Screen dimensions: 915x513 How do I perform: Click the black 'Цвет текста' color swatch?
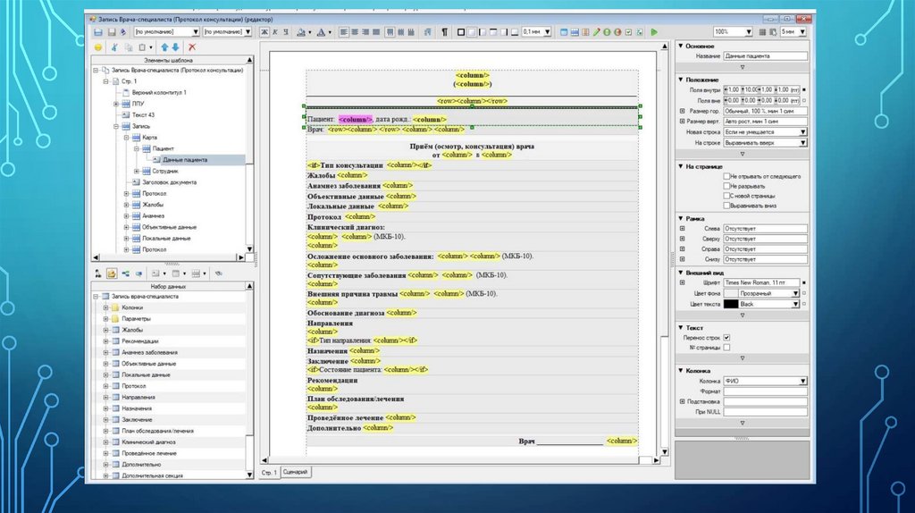click(731, 304)
